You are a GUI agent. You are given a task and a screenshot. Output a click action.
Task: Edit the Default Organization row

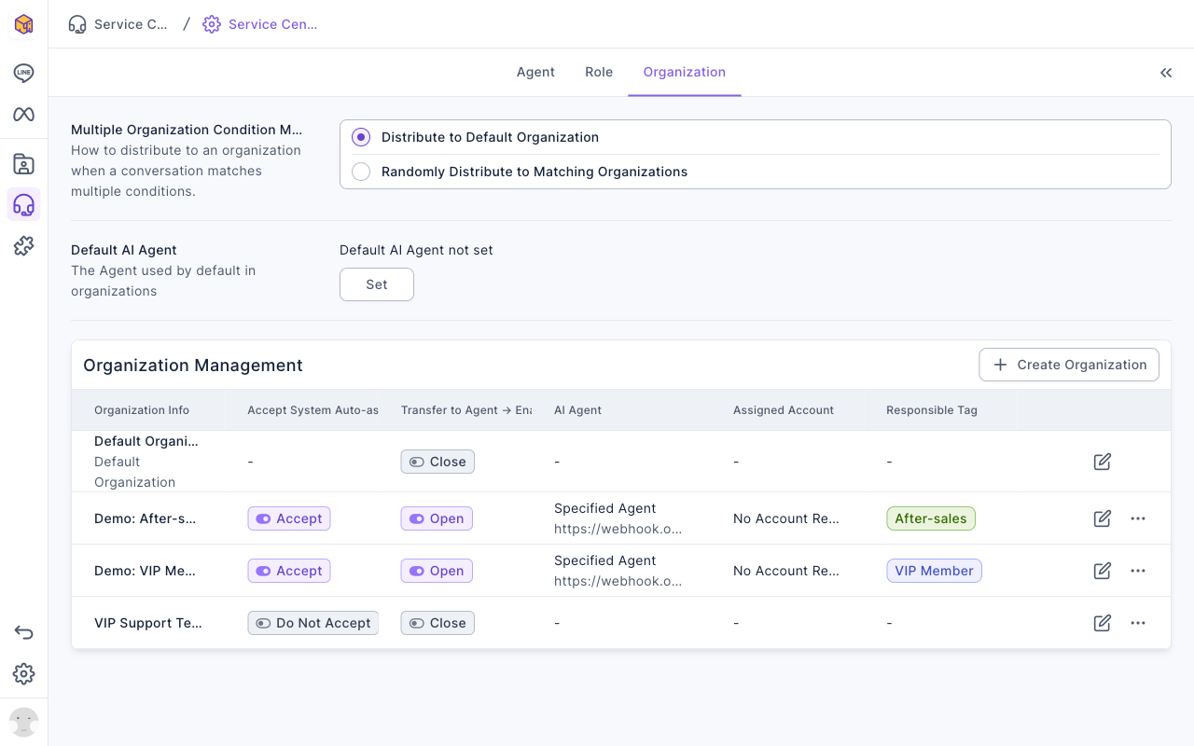1103,462
